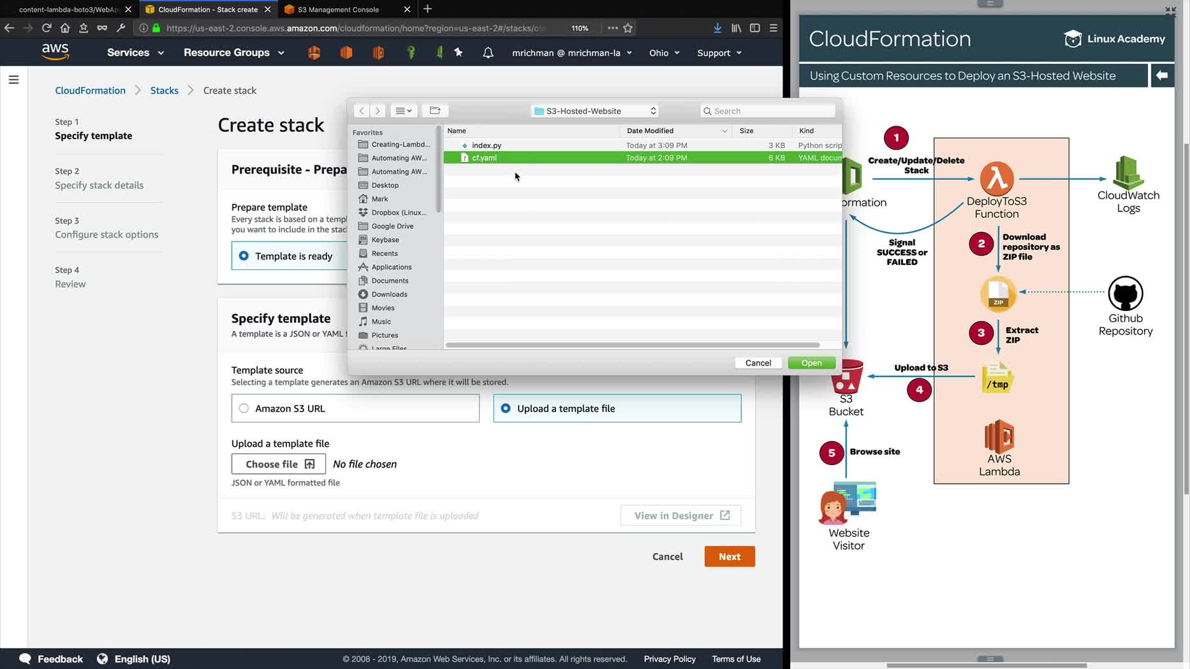Select the index.py file
The height and width of the screenshot is (669, 1190).
(643, 145)
